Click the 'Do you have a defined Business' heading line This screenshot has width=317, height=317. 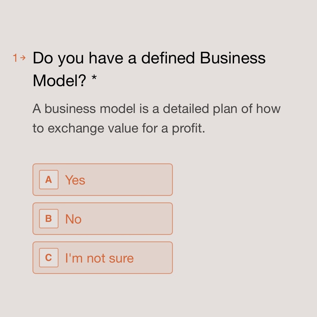tap(149, 58)
